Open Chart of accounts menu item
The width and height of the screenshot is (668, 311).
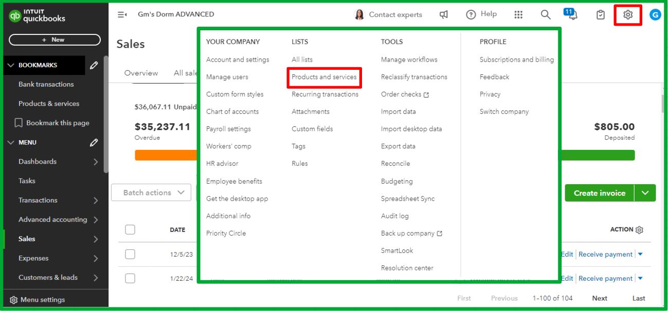coord(232,111)
